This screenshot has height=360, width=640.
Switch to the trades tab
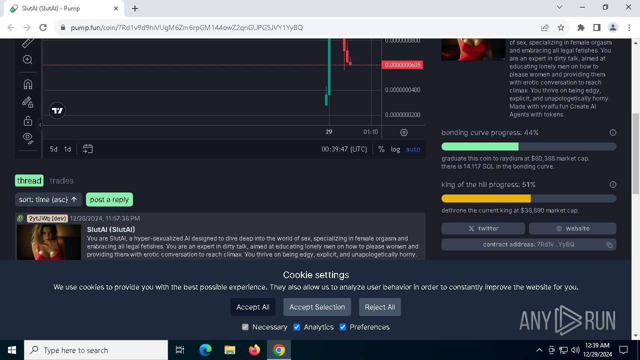point(61,180)
